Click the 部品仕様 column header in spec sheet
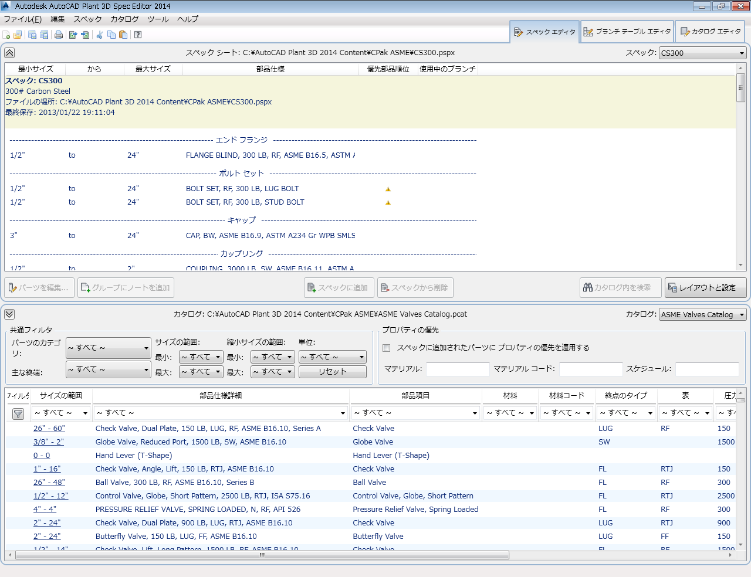751x577 pixels. click(x=270, y=69)
